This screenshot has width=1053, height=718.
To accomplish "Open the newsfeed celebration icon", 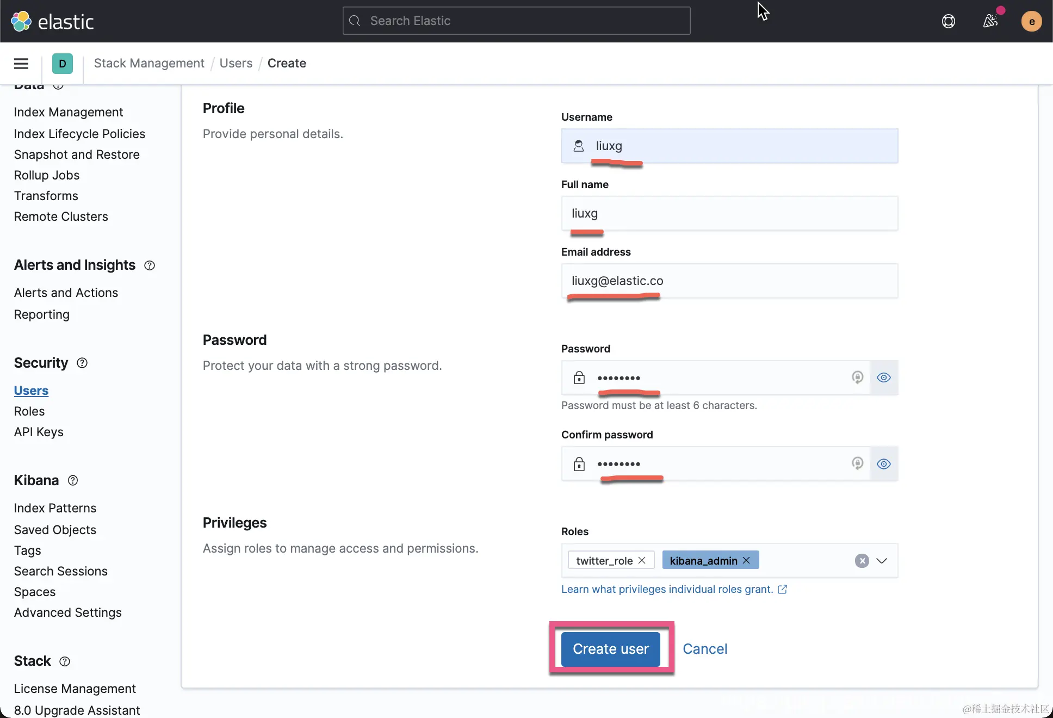I will 990,21.
